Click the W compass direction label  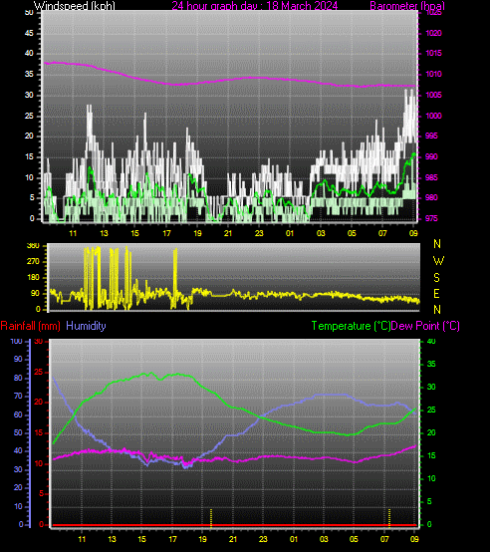click(x=438, y=261)
